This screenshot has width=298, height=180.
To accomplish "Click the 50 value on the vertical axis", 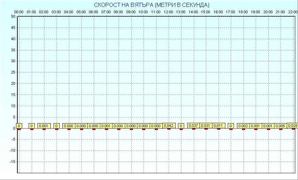I will pos(13,16).
